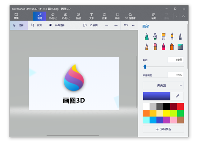The width and height of the screenshot is (198, 143).
Task: Click the brush panel's vertical scrollbar
Action: coord(188,46)
